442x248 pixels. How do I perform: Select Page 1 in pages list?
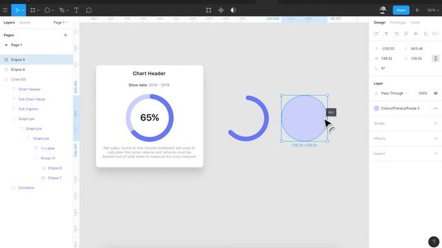pos(17,45)
